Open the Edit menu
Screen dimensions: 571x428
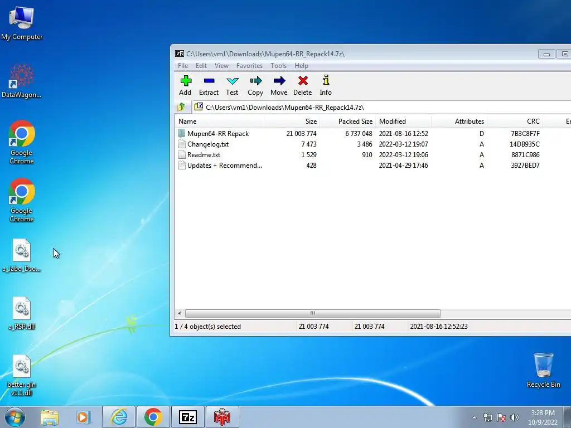[201, 66]
